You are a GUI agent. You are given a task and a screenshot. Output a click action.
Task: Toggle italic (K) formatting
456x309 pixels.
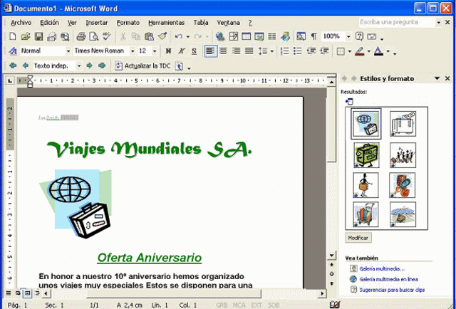click(181, 51)
